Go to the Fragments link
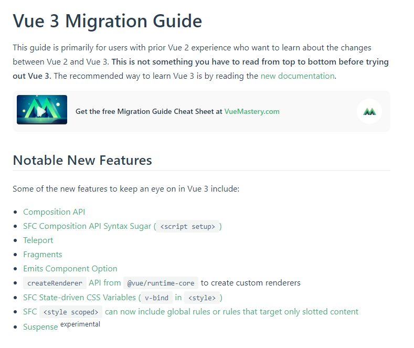The width and height of the screenshot is (414, 348). pyautogui.click(x=43, y=255)
